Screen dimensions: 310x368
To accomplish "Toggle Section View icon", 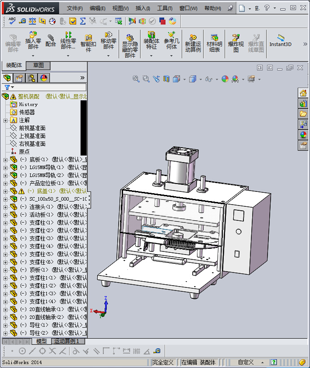I will pos(166,79).
